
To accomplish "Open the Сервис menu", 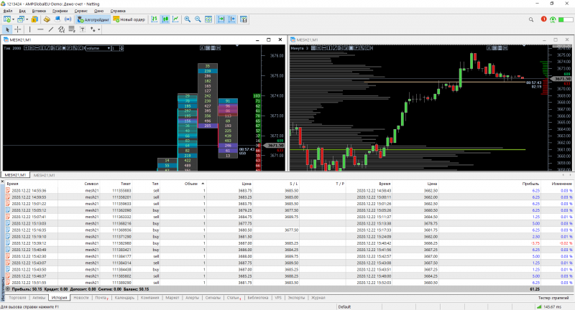I will tap(80, 11).
